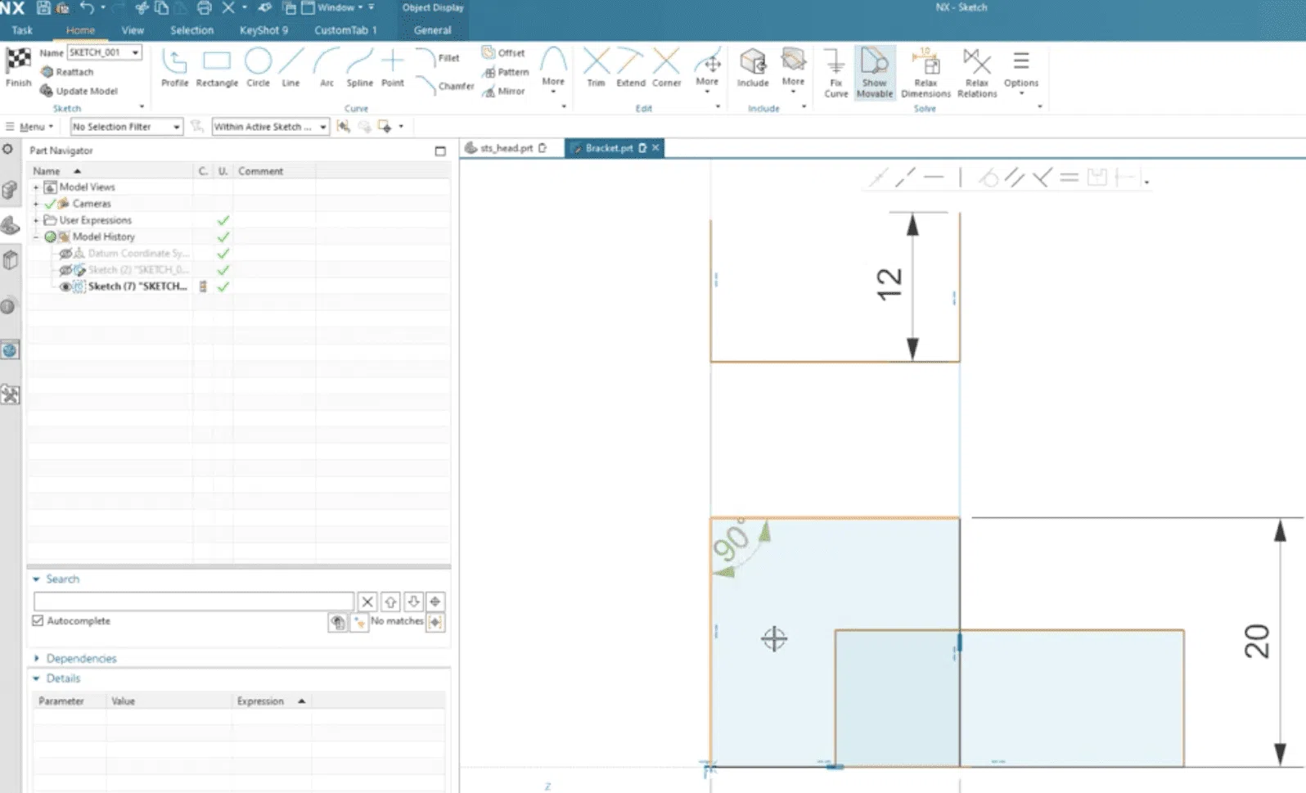The width and height of the screenshot is (1306, 793).
Task: Click the parallel constraint icon in scene toolbar
Action: click(1015, 178)
